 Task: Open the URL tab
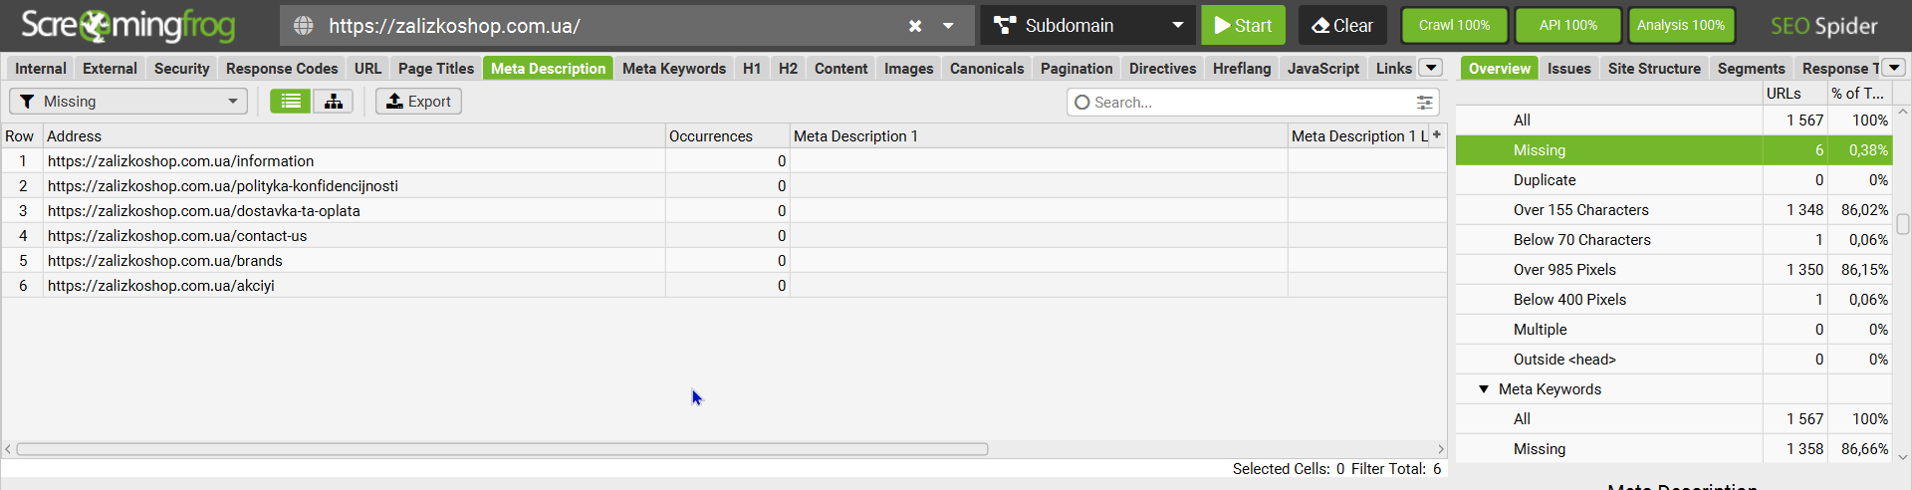click(367, 68)
